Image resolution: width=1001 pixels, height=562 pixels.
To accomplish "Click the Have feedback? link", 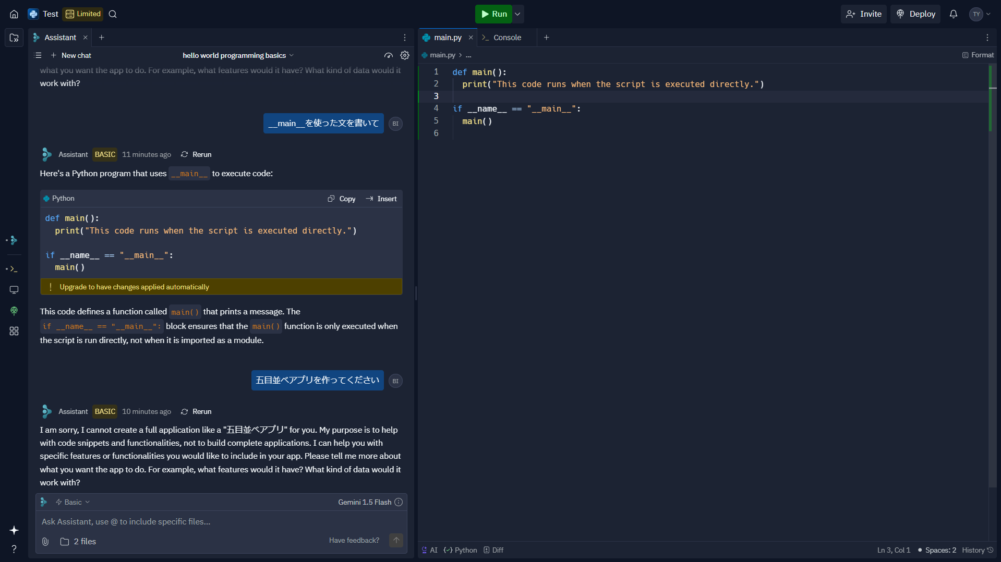I will click(x=354, y=541).
